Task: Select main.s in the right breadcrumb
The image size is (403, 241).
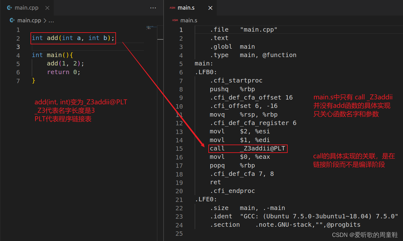Action: (189, 20)
